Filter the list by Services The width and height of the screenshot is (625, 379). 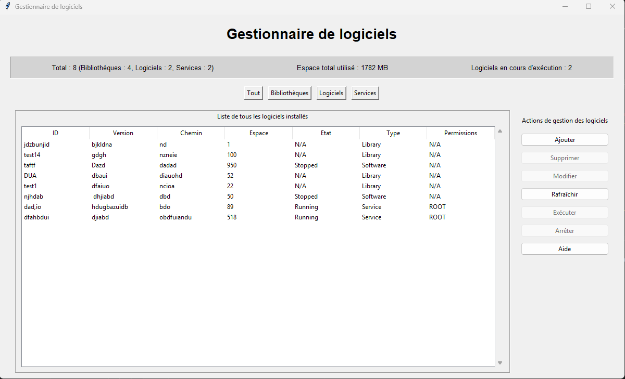click(365, 93)
